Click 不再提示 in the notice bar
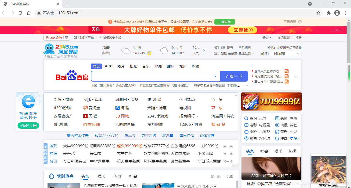The image size is (351, 188). point(290,22)
